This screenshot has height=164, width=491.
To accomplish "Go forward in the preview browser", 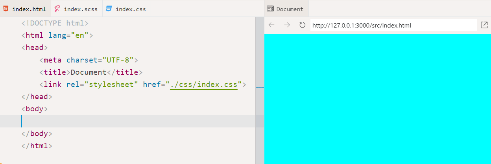I will (x=287, y=25).
